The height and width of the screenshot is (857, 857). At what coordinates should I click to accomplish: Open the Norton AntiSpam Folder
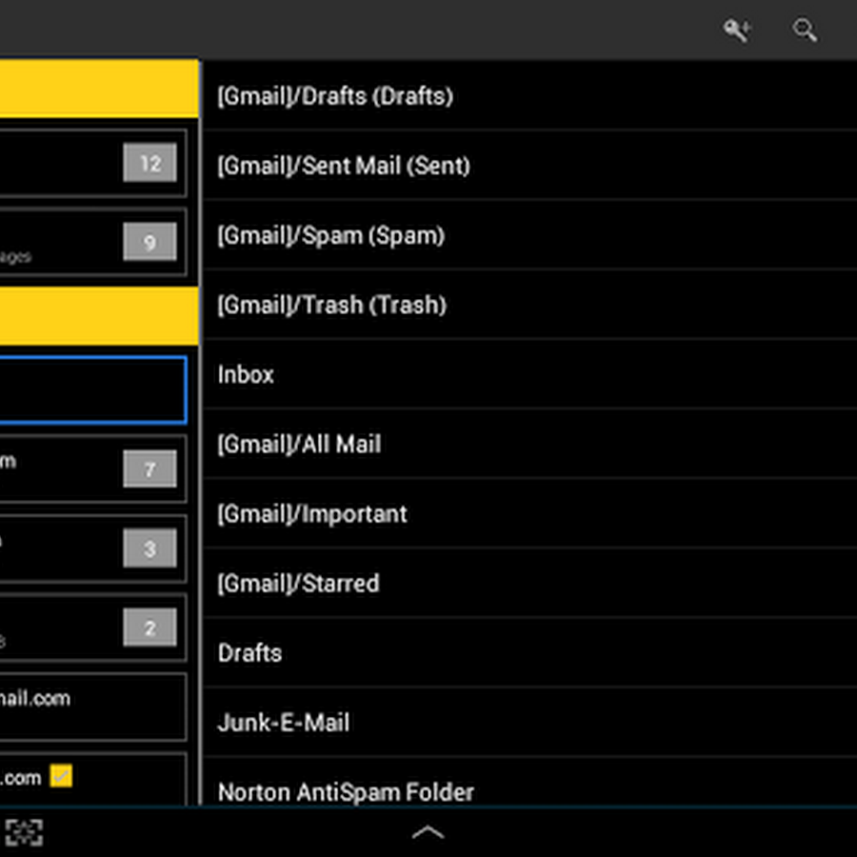pyautogui.click(x=529, y=783)
